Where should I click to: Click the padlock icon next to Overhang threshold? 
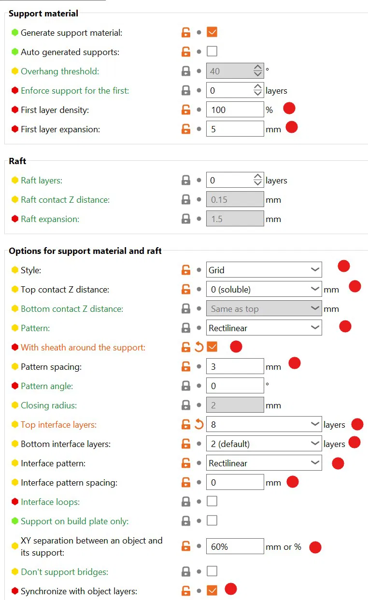click(185, 71)
